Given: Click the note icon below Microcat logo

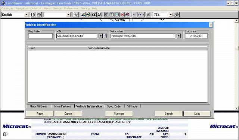Looking at the screenshot, I should tap(5, 134).
